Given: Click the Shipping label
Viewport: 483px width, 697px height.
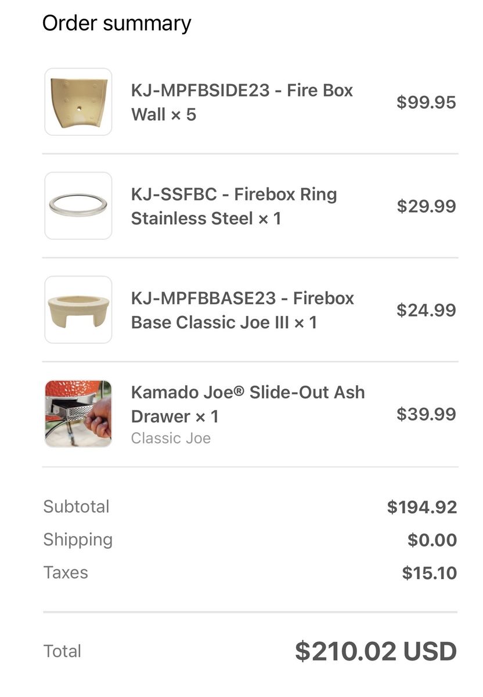Looking at the screenshot, I should [78, 540].
